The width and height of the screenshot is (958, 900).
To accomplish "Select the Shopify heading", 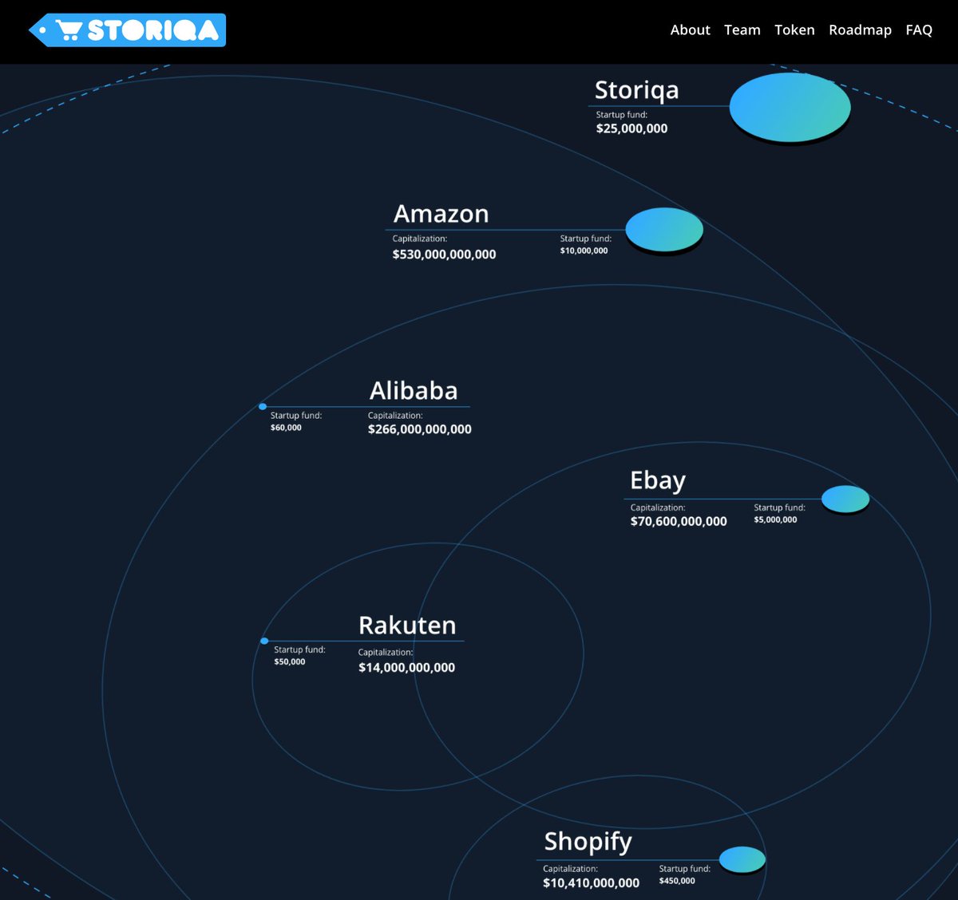I will pyautogui.click(x=588, y=842).
